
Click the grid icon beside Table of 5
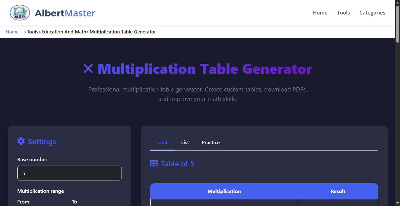(154, 163)
